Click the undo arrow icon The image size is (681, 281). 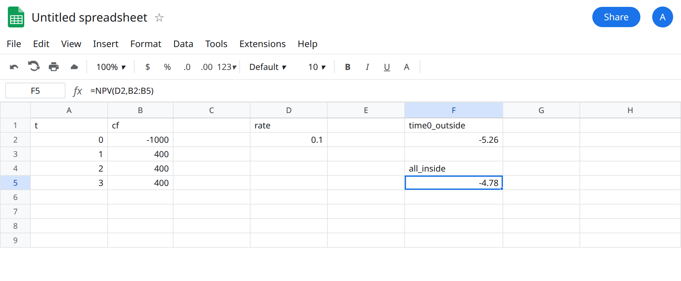click(14, 67)
